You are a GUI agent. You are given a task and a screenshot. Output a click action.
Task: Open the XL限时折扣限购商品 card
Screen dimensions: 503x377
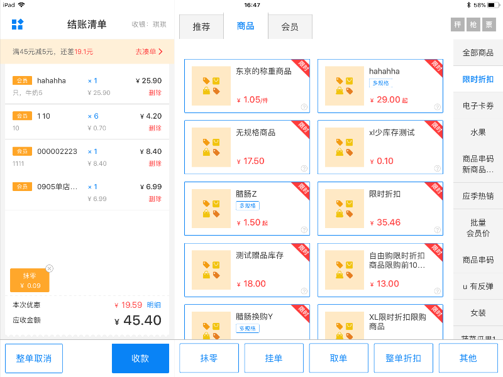point(380,322)
